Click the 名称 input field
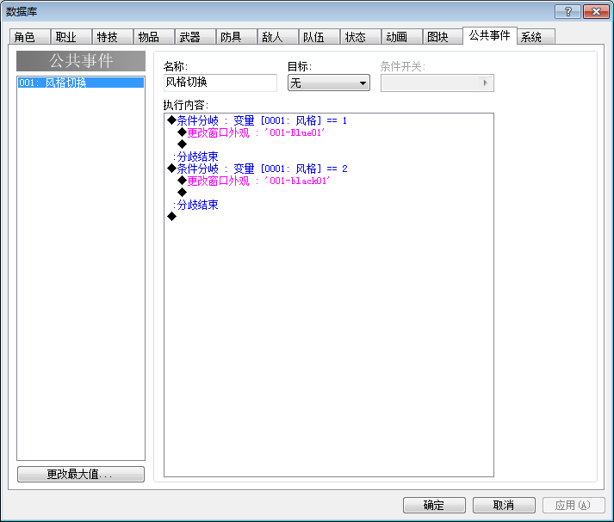The width and height of the screenshot is (614, 522). pyautogui.click(x=220, y=83)
